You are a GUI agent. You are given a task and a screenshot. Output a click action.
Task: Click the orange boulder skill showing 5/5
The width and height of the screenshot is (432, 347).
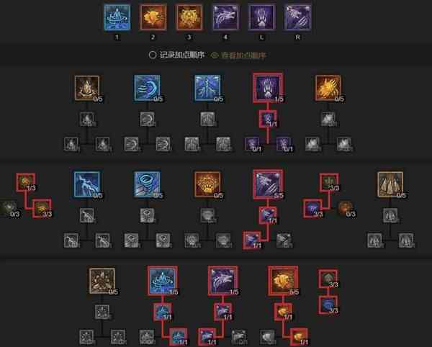point(283,281)
